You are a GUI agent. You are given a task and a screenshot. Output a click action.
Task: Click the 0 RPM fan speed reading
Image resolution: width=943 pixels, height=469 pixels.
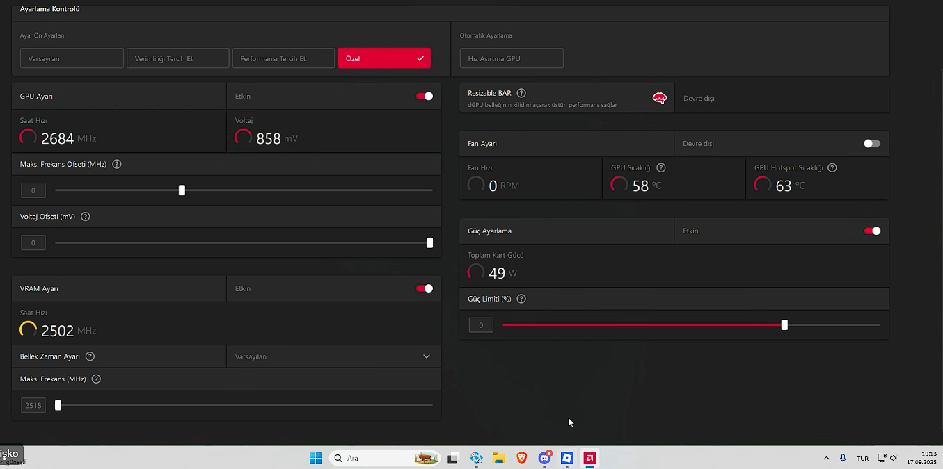[x=504, y=186]
